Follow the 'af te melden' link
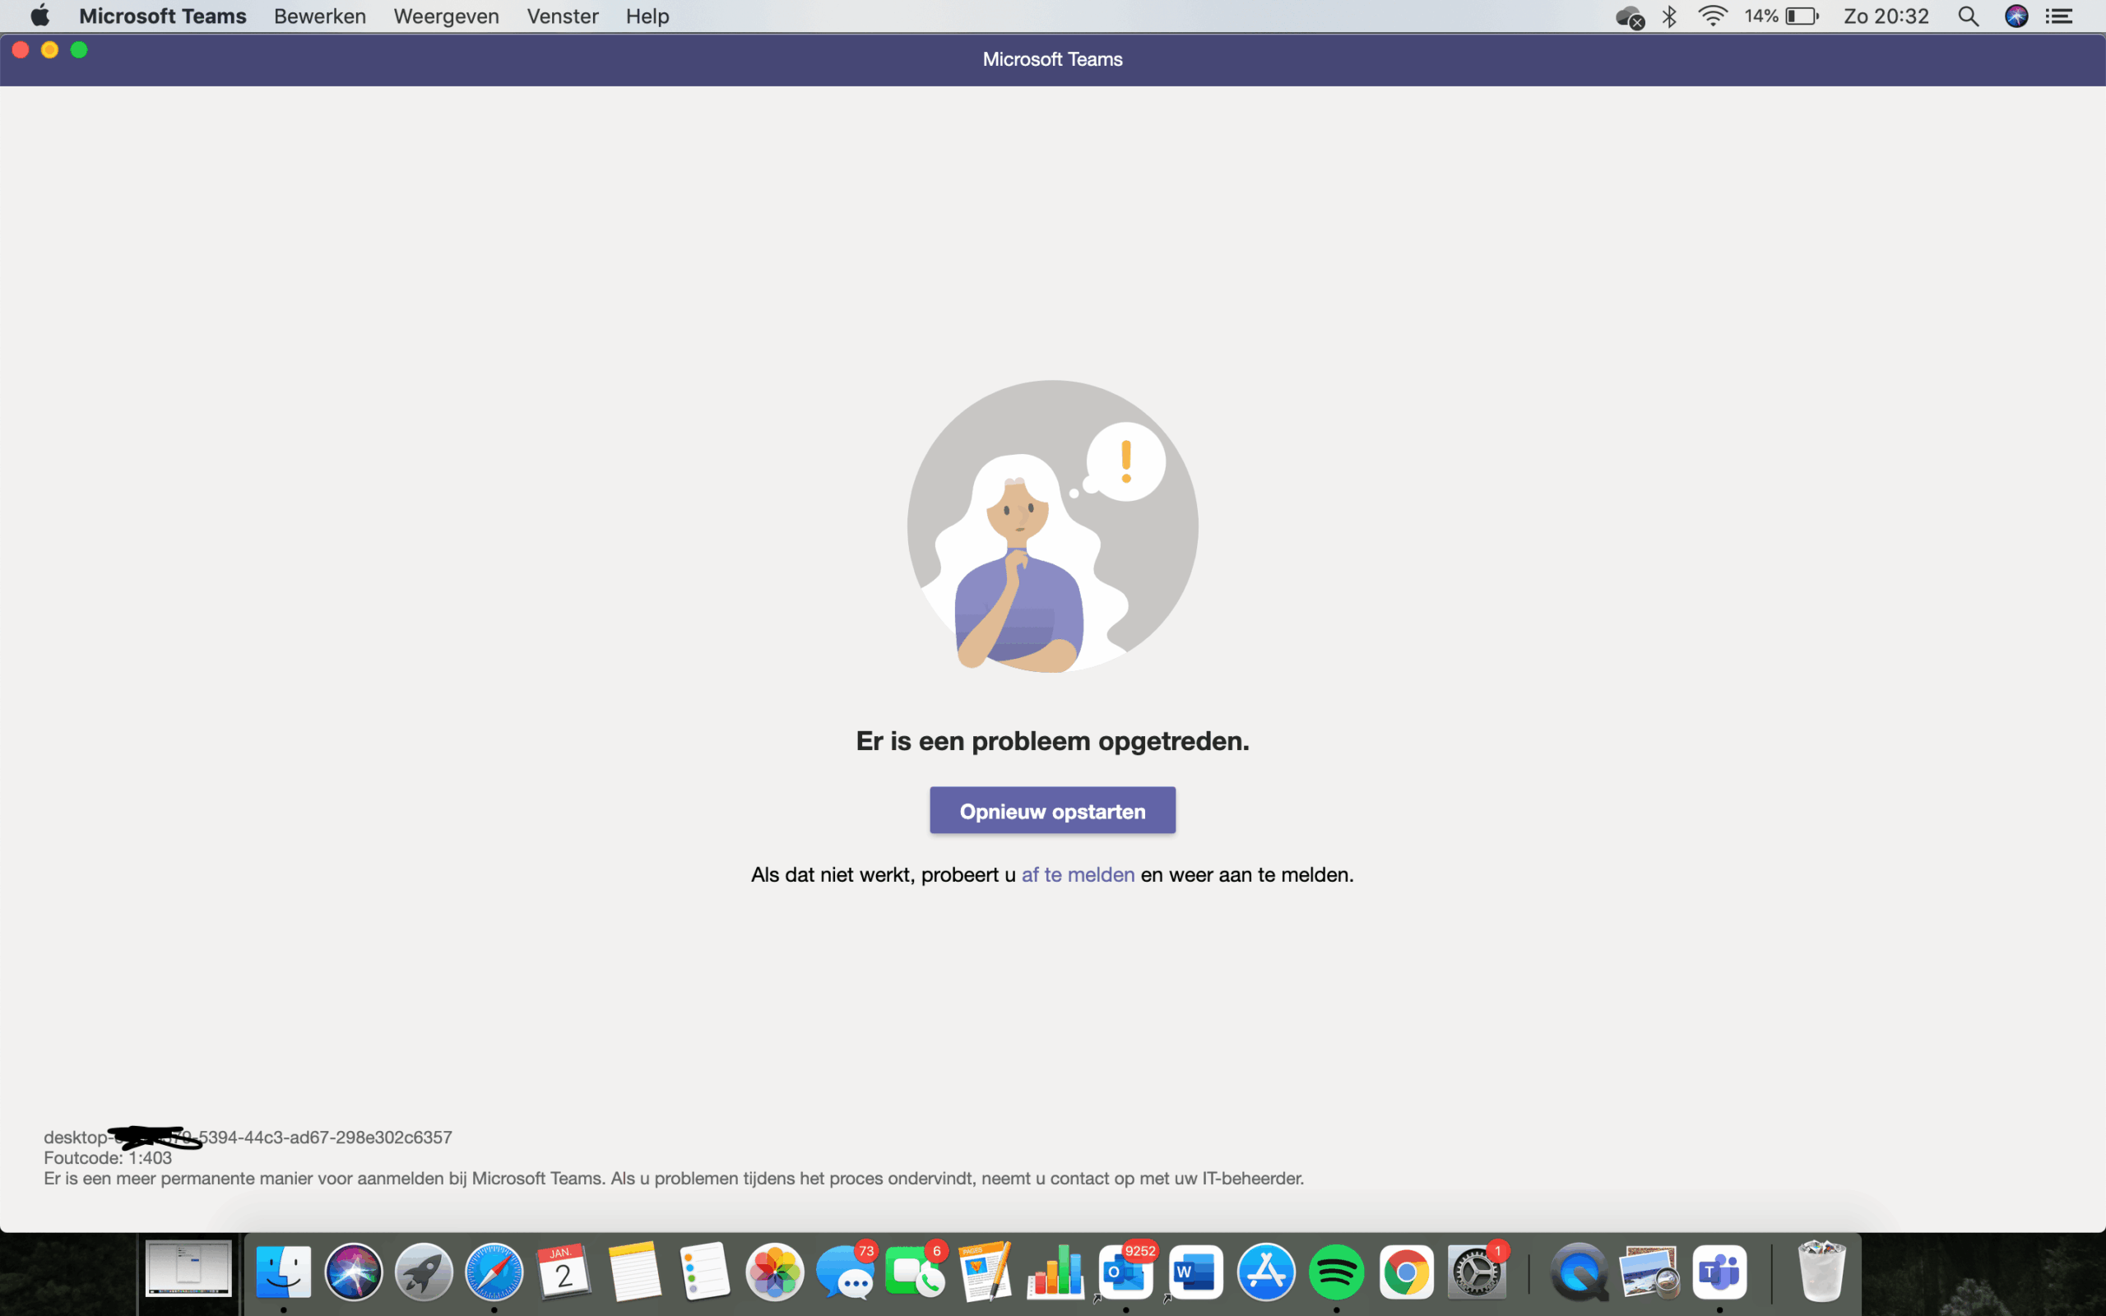The height and width of the screenshot is (1316, 2106). [1078, 874]
